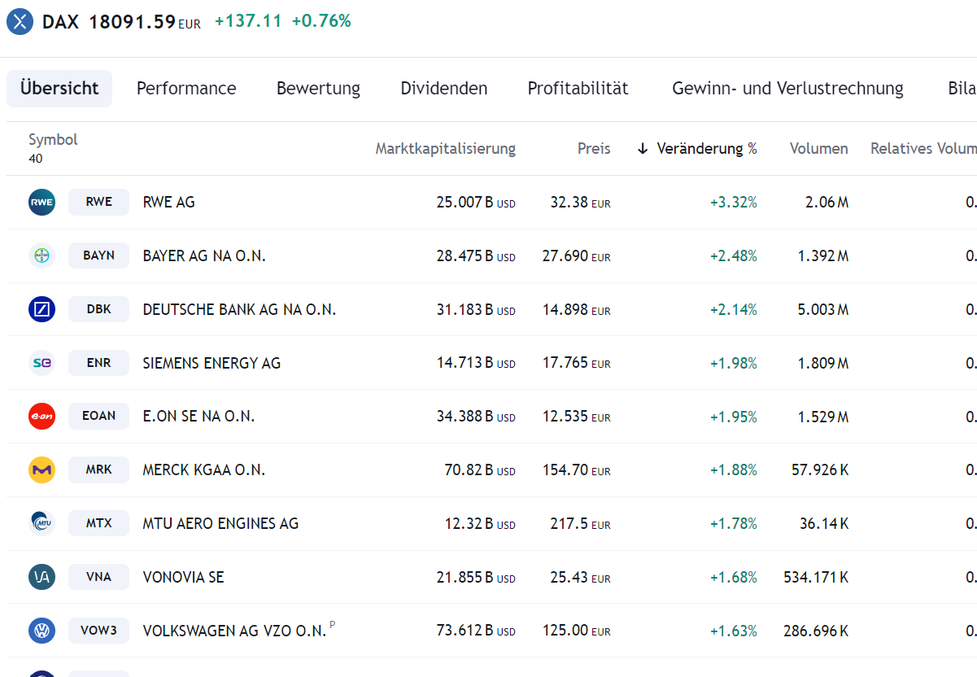The height and width of the screenshot is (677, 977).
Task: Click the BAYN ticker symbol button
Action: pos(98,256)
